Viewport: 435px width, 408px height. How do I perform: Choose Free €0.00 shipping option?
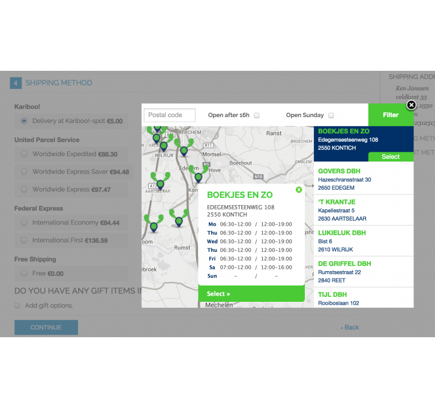pos(24,274)
